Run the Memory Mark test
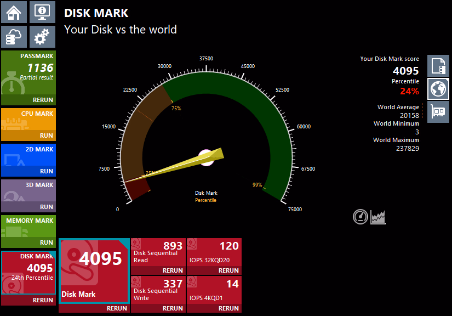This screenshot has height=316, width=452. pyautogui.click(x=46, y=242)
